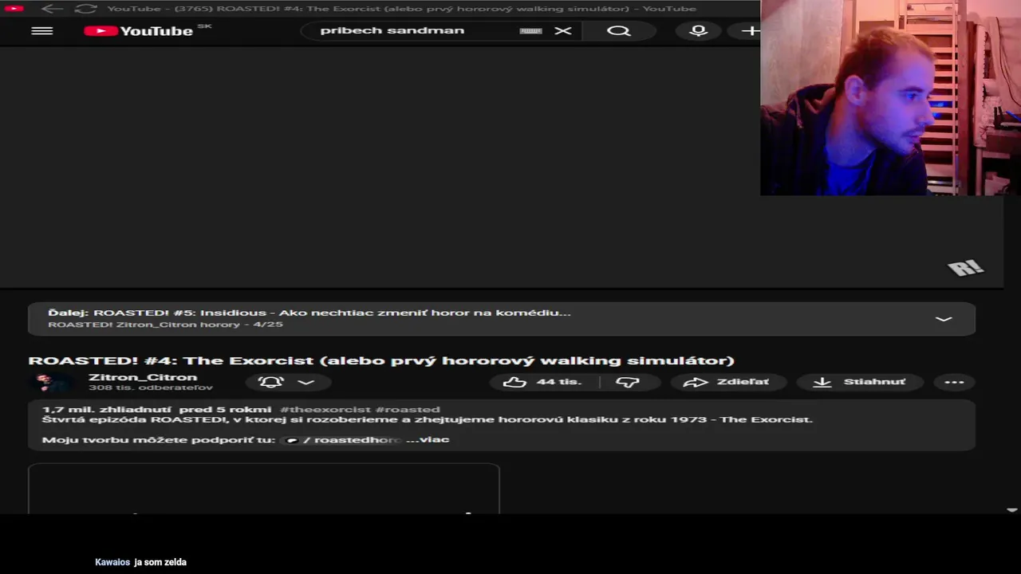Image resolution: width=1021 pixels, height=574 pixels.
Task: Open the YouTube hamburger guide menu
Action: (x=41, y=30)
